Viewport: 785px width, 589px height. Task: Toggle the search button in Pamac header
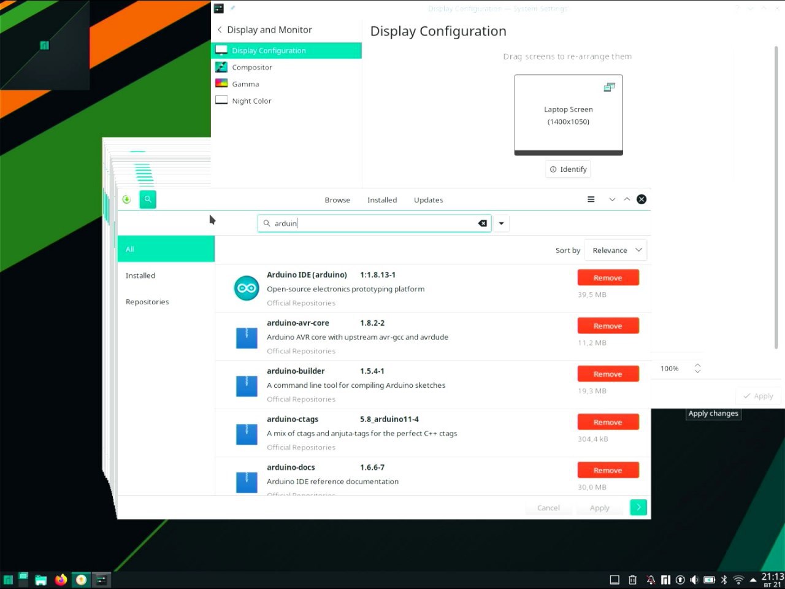pyautogui.click(x=148, y=199)
